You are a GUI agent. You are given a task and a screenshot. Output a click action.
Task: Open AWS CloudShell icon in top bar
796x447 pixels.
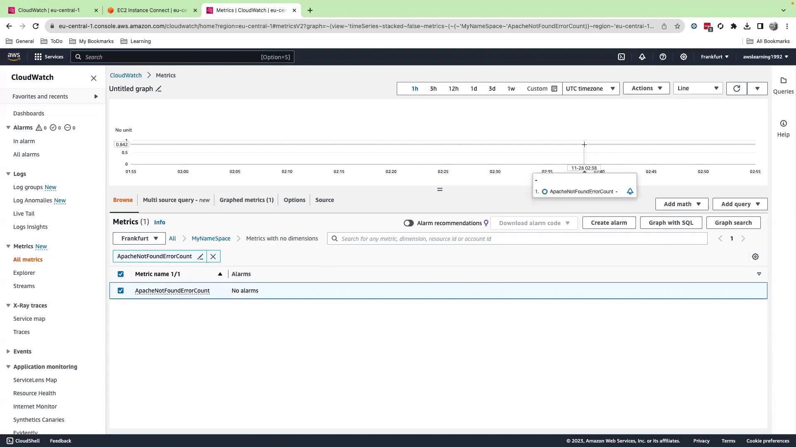(621, 57)
